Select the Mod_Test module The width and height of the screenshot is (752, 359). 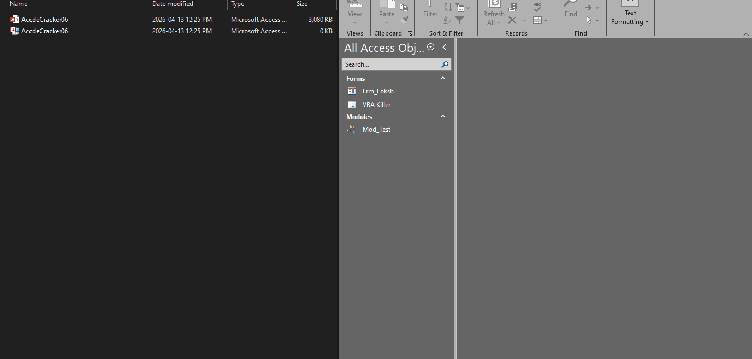376,130
